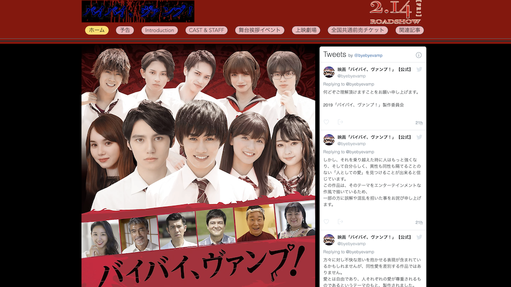Like the tweet ending 製作委員会
Image resolution: width=511 pixels, height=287 pixels.
point(326,122)
